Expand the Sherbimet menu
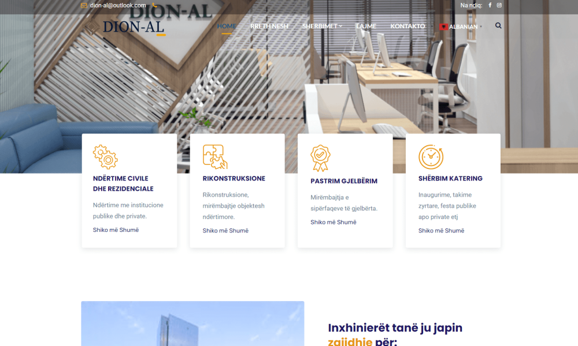Image resolution: width=578 pixels, height=346 pixels. pyautogui.click(x=322, y=26)
